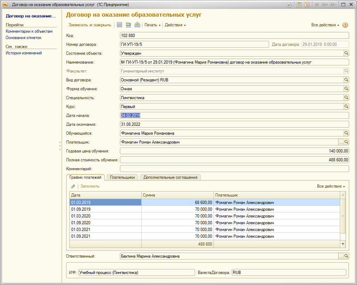Open the Печать dropdown menu

[152, 25]
